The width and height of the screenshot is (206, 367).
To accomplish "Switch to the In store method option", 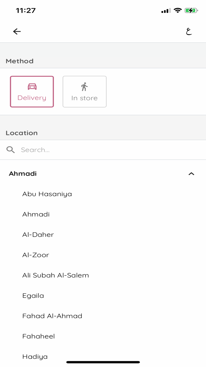I will point(84,91).
